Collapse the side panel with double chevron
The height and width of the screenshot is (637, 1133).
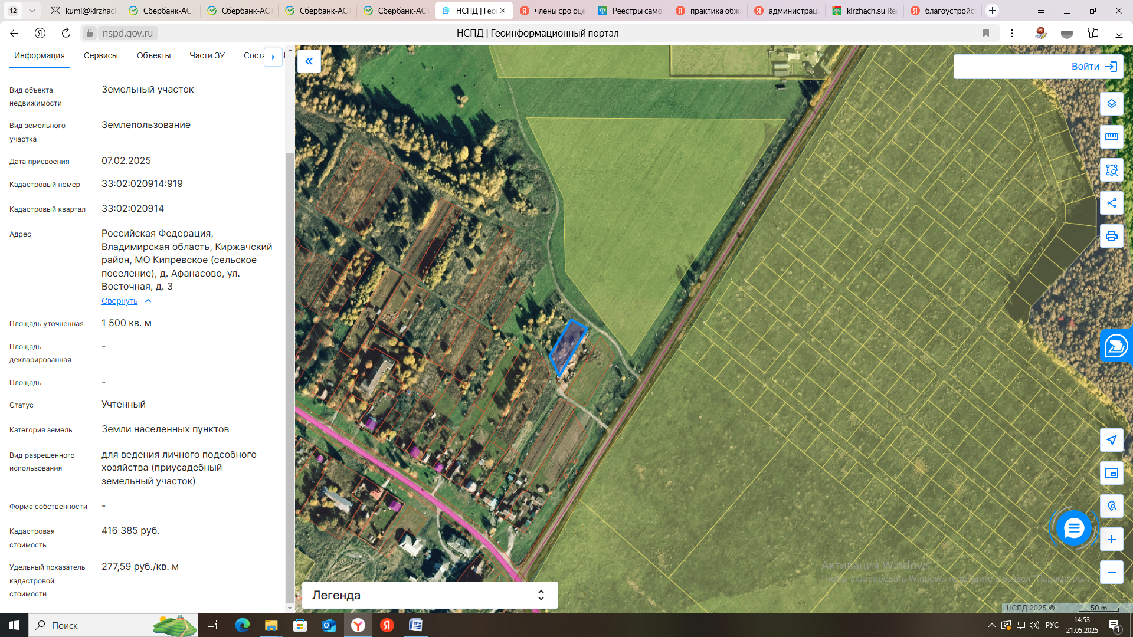tap(309, 61)
